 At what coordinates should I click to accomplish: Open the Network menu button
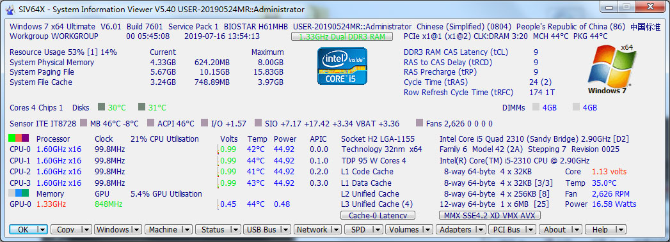pyautogui.click(x=317, y=229)
